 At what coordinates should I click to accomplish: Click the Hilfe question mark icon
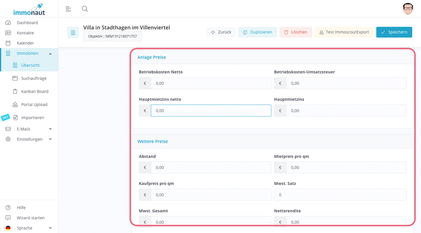8,208
